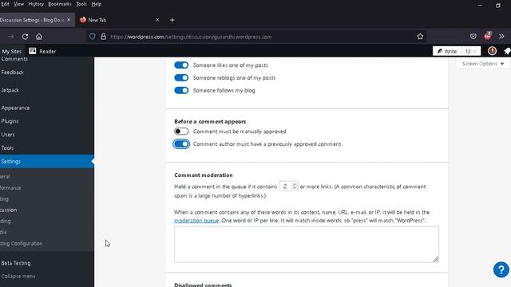Toggle Someone likes one of my posts

[181, 65]
